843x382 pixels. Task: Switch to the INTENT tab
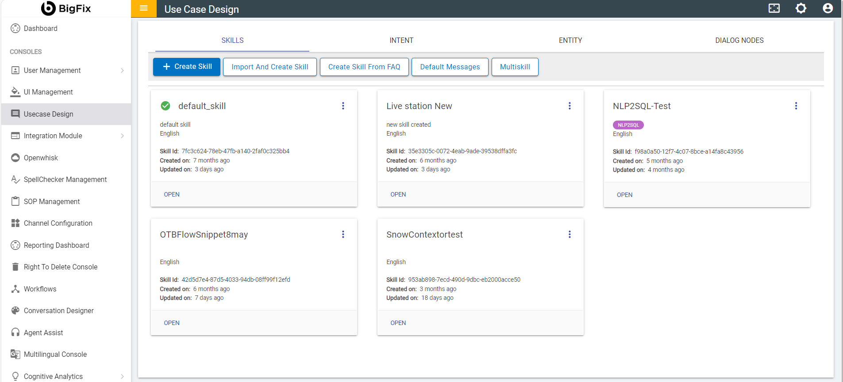pyautogui.click(x=401, y=40)
